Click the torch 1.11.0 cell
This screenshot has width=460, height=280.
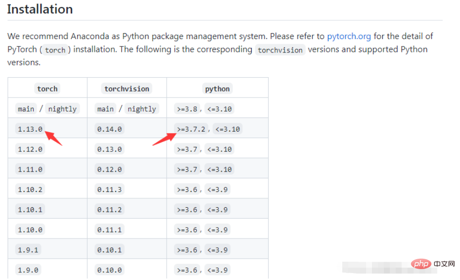[30, 169]
